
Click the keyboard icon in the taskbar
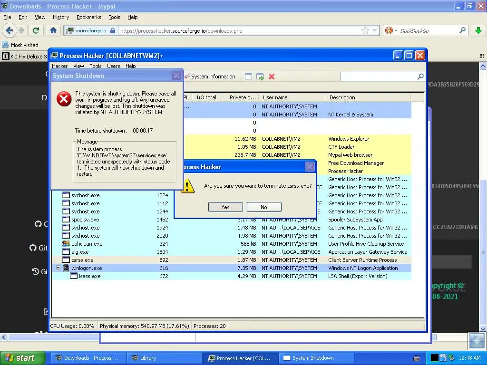pos(417,358)
